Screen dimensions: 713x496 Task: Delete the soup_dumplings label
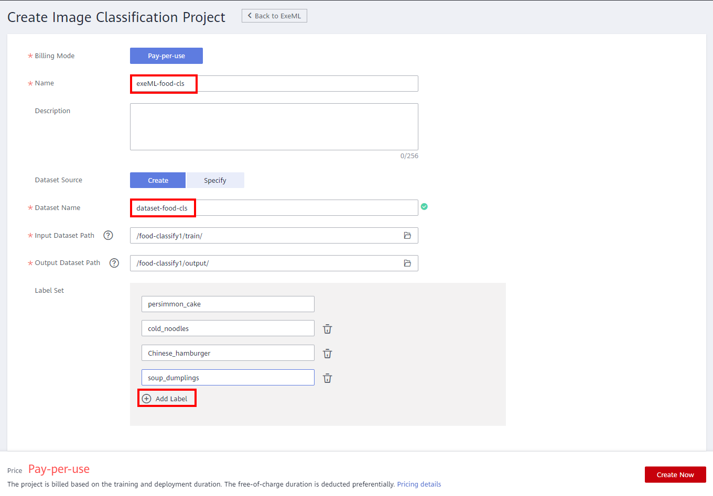pyautogui.click(x=327, y=378)
